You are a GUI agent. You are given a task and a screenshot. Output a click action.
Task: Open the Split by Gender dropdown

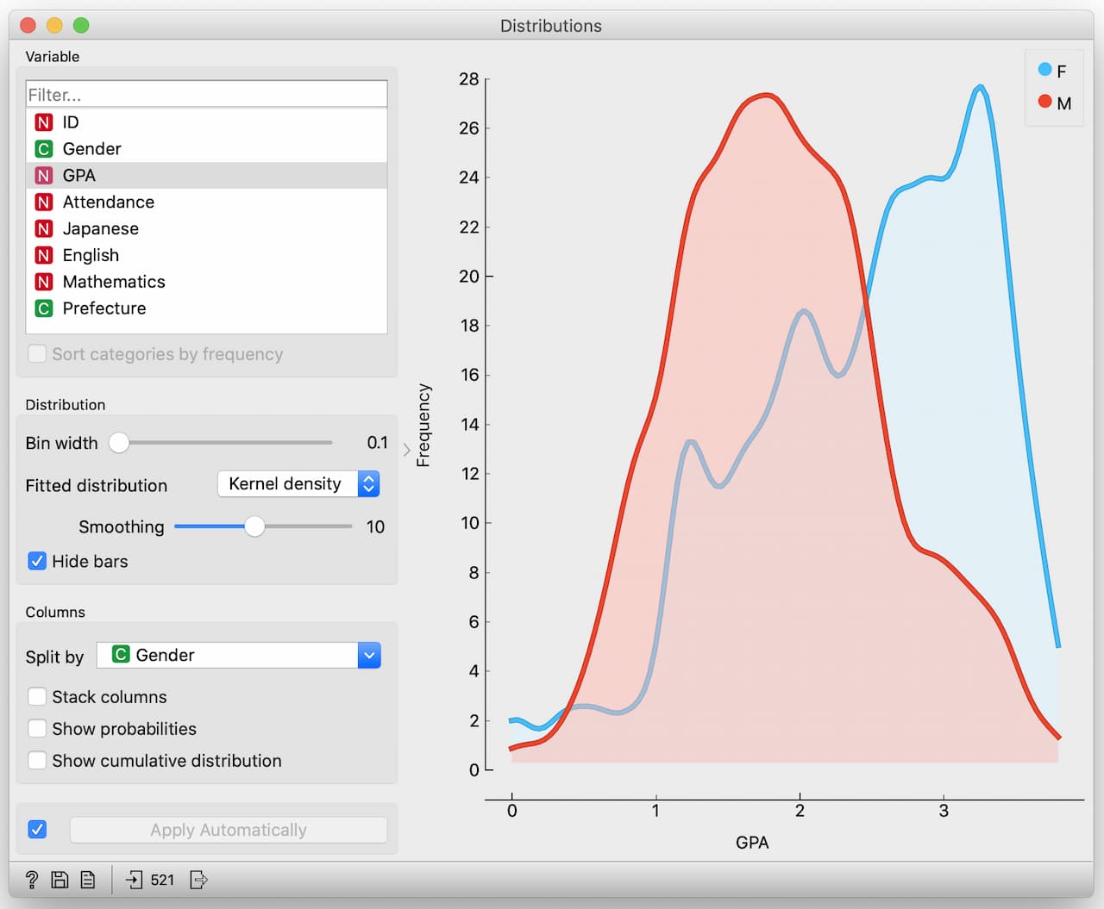point(238,656)
